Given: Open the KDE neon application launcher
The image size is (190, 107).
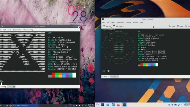Looking at the screenshot, I should click(x=97, y=105).
